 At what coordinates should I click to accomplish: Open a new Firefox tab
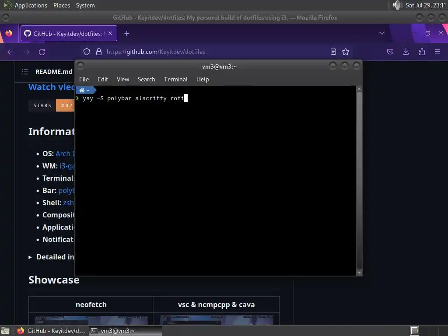(127, 34)
